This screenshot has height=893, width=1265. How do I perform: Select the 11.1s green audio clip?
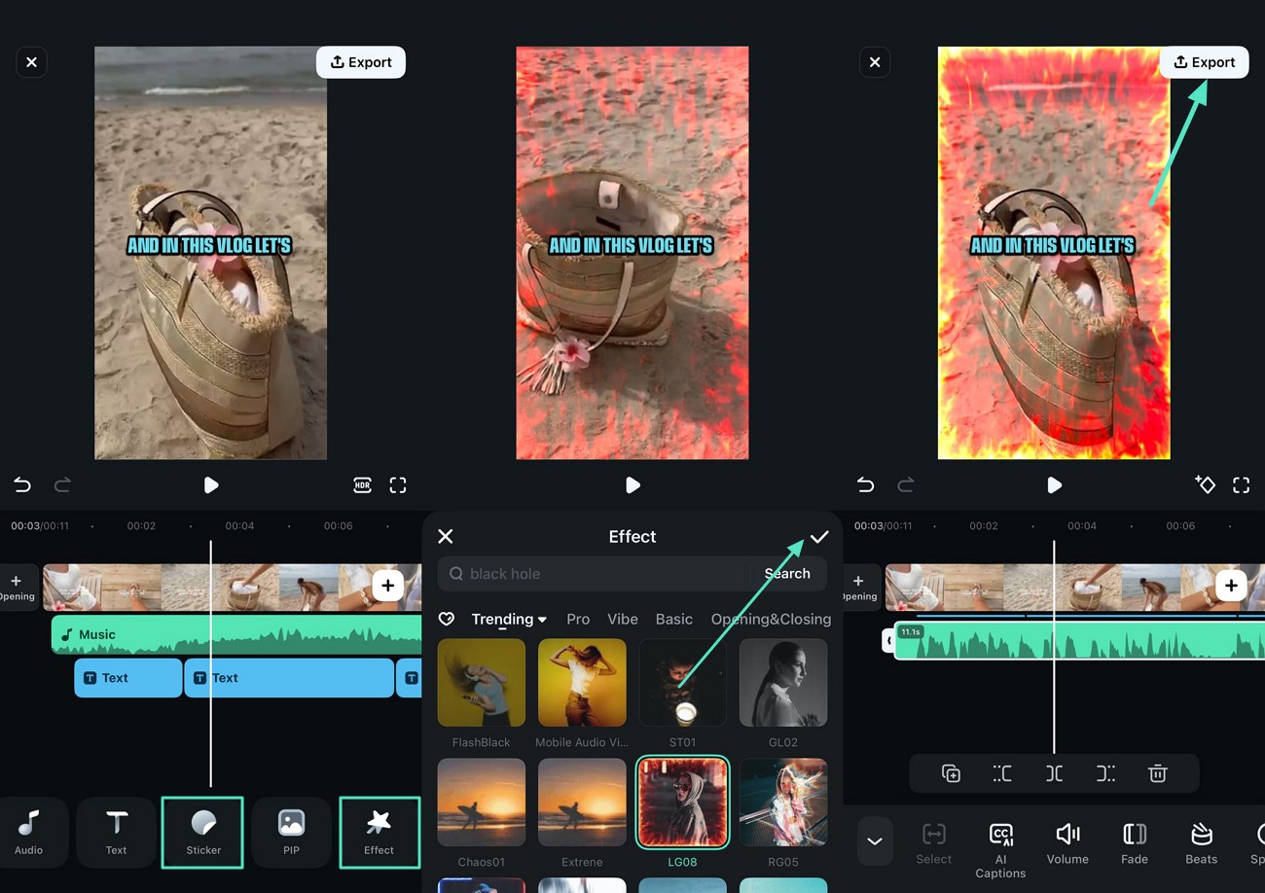tap(1079, 642)
